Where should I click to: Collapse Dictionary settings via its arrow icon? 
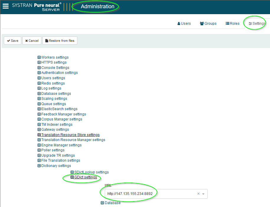[x=39, y=166]
